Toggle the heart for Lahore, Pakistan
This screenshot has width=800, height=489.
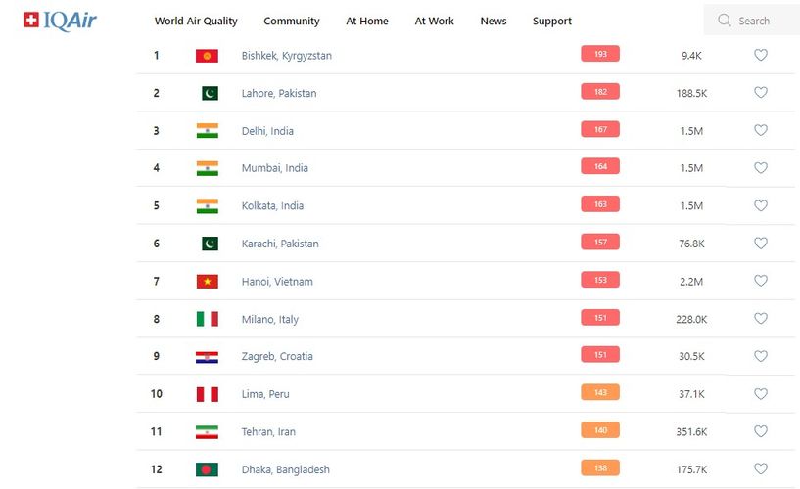point(760,93)
